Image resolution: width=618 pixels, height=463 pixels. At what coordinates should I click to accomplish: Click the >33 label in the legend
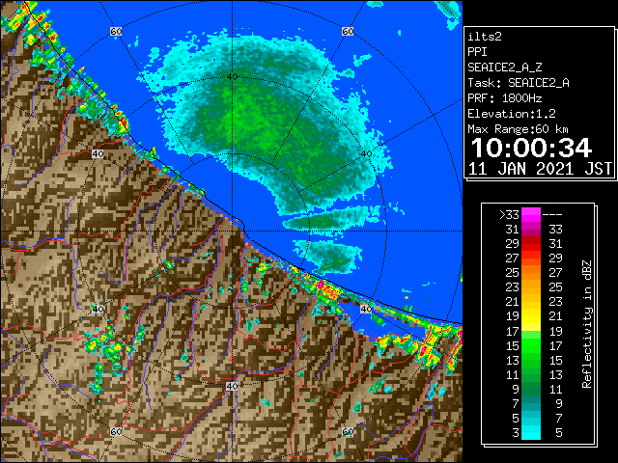pos(509,215)
